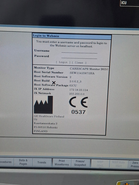Viewport: 139px width, 185px height.
Task: Open the Data & Pages menu
Action: 23,162
